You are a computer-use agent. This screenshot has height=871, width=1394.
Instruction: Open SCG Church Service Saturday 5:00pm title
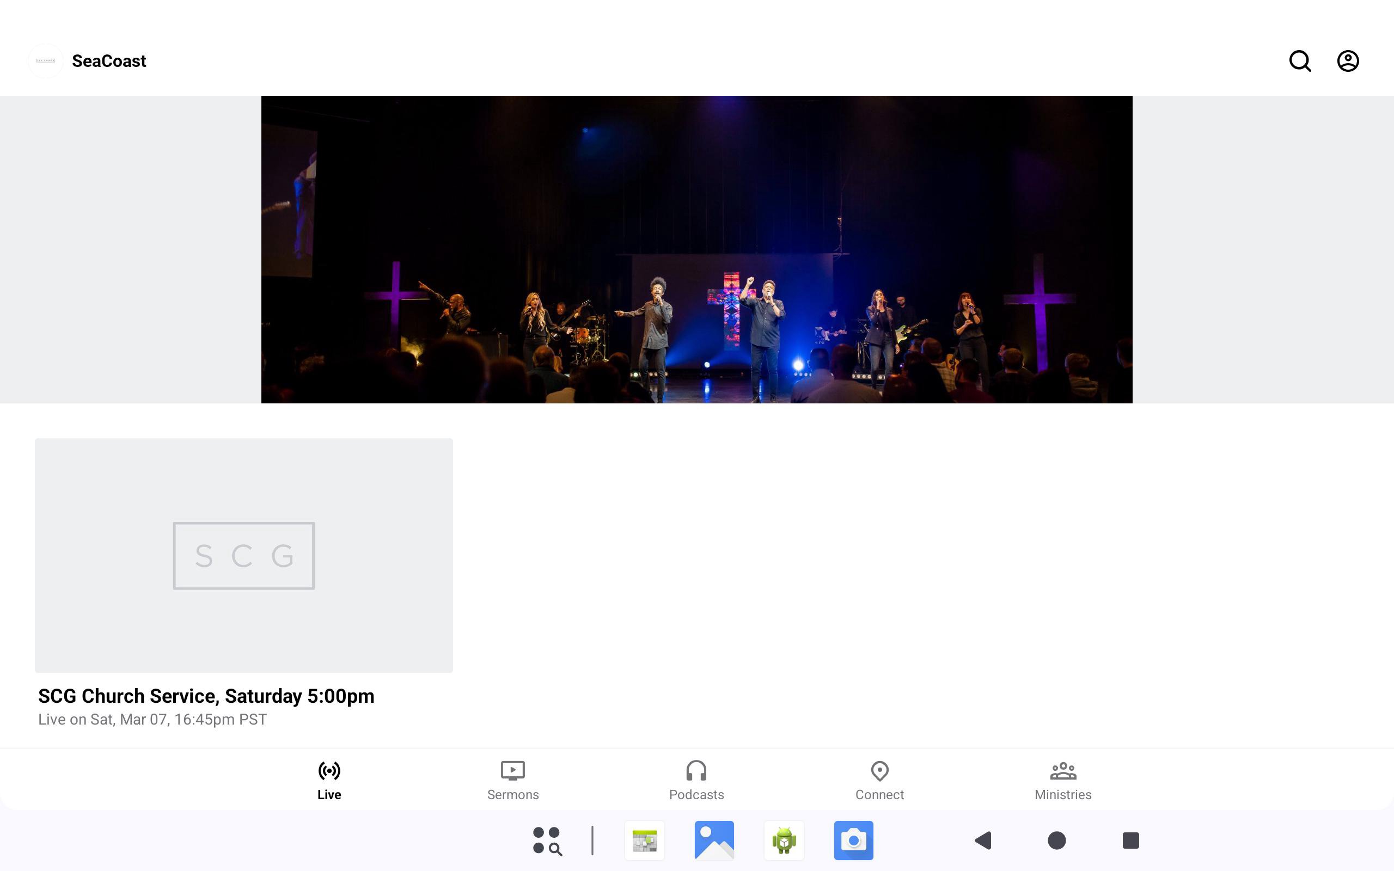[x=206, y=696]
